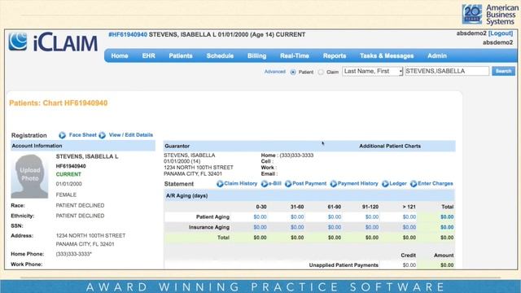Open the EHR menu
521x293 pixels.
click(148, 56)
